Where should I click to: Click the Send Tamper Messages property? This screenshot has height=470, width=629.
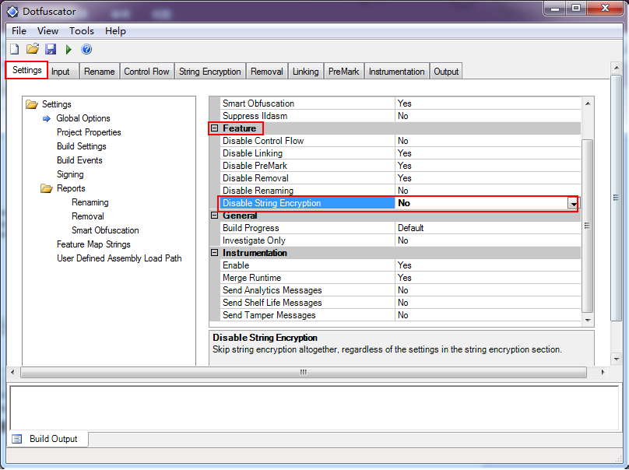coord(400,315)
